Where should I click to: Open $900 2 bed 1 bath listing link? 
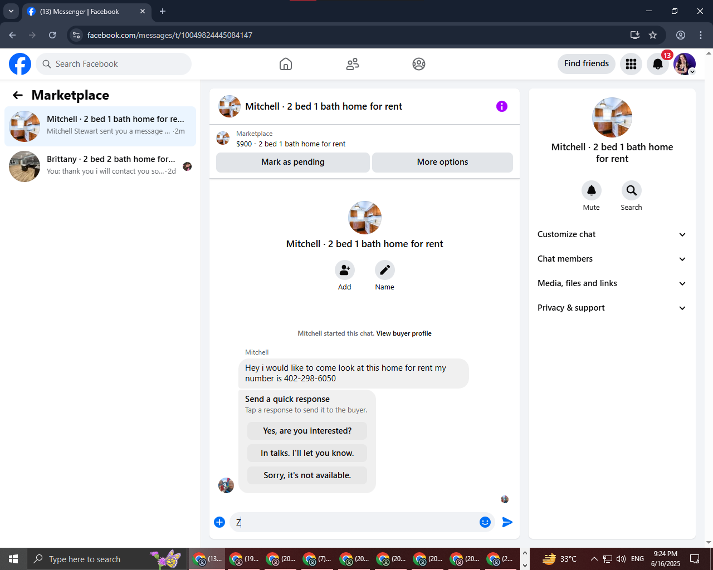point(291,144)
